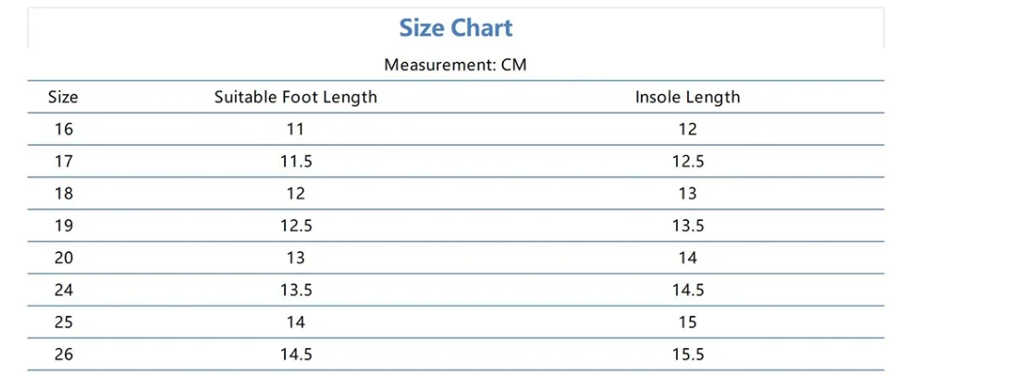This screenshot has height=375, width=1021.
Task: Click foot length 11.5 for size 17
Action: [296, 162]
